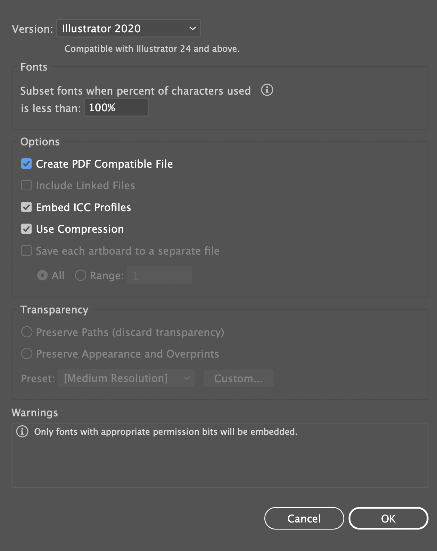The height and width of the screenshot is (551, 437).
Task: Confirm the dialog with OK
Action: [388, 518]
